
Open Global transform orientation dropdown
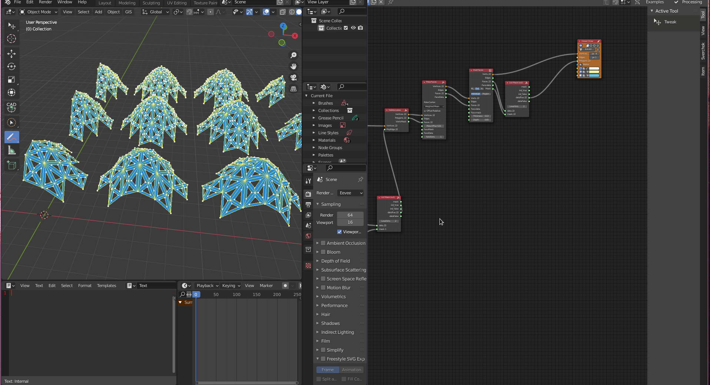(x=156, y=12)
